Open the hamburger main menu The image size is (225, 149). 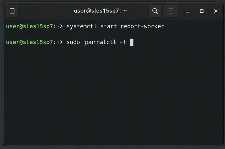click(x=170, y=11)
